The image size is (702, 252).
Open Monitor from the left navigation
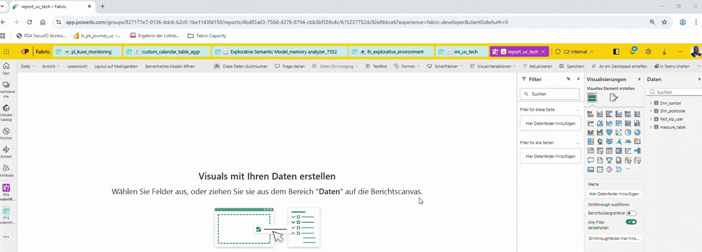6,131
